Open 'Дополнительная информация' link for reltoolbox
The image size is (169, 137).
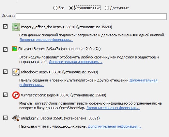[144, 80]
